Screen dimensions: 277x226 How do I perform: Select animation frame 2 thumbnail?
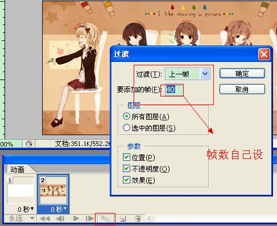pos(53,190)
